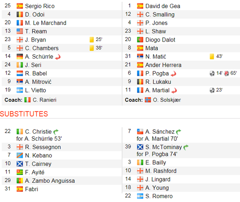Click the goal ball icon at 14' for Pogba
This screenshot has width=240, height=202.
[212, 73]
